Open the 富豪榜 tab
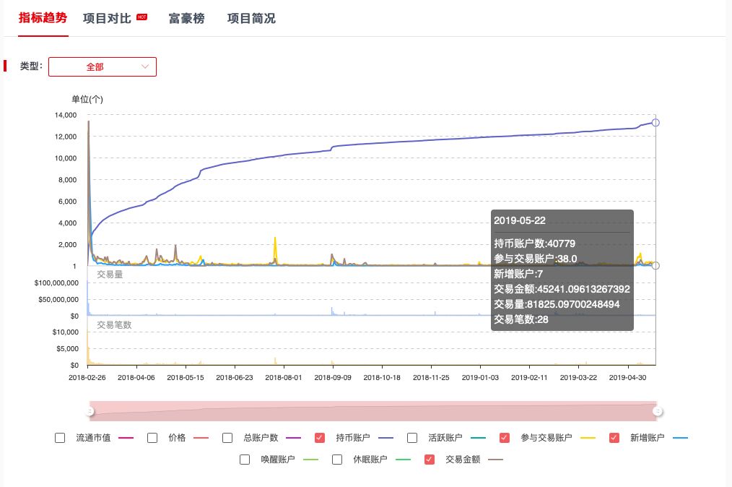Screen dimensions: 732x487 tap(186, 18)
